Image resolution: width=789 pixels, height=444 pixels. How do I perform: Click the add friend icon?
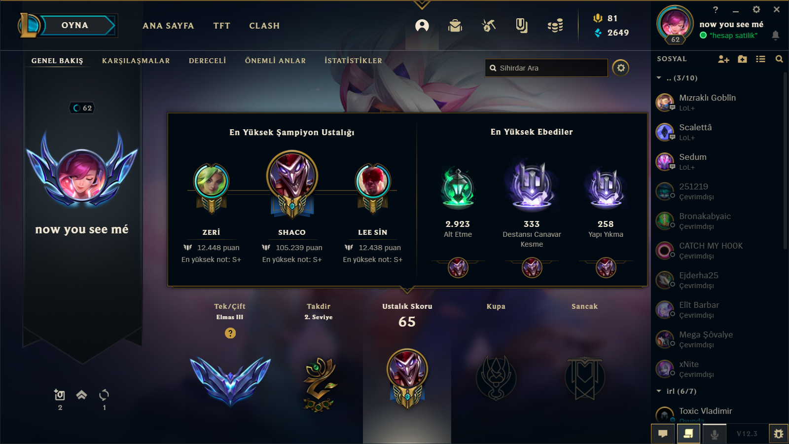[723, 59]
